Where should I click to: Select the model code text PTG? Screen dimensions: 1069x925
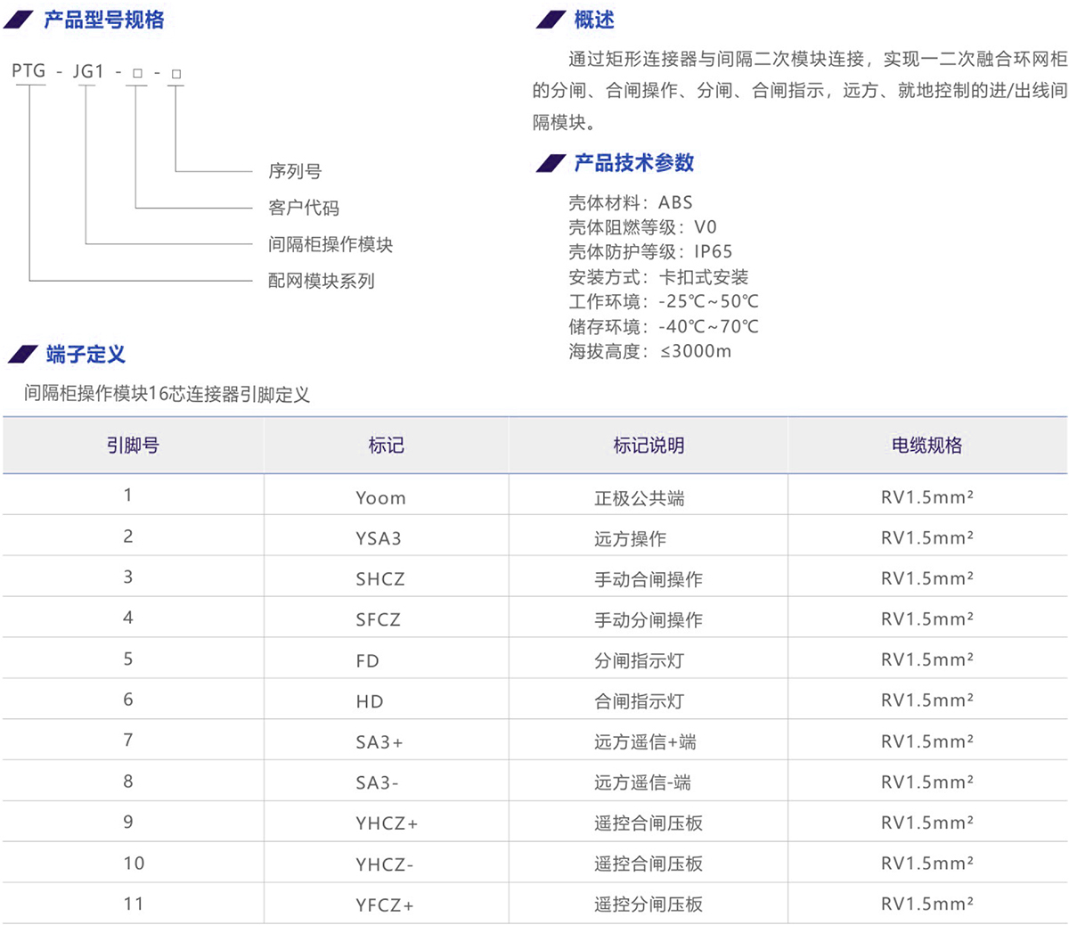29,71
